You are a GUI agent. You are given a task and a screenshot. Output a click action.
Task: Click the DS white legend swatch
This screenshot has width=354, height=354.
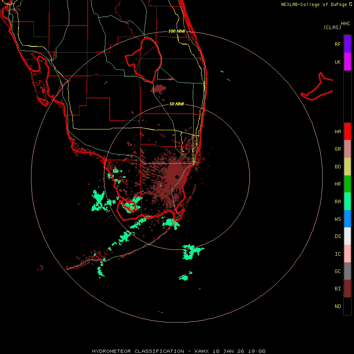(x=347, y=236)
